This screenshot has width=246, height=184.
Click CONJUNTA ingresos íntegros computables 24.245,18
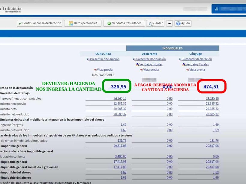point(120,98)
